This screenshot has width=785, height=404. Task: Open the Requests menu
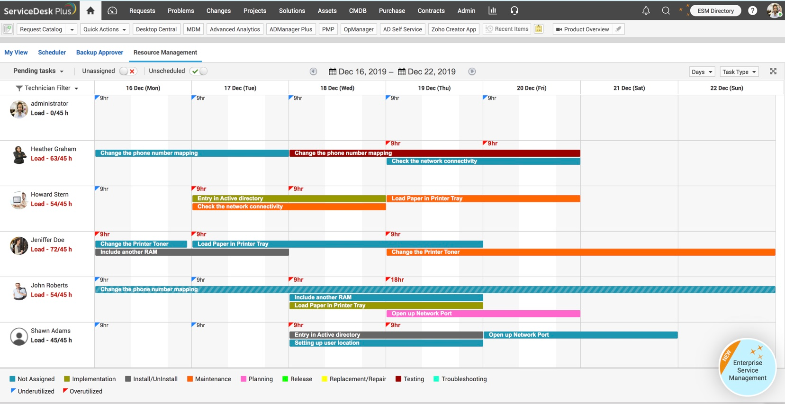point(142,10)
